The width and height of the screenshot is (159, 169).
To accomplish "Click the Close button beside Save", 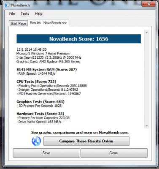I will (114, 153).
